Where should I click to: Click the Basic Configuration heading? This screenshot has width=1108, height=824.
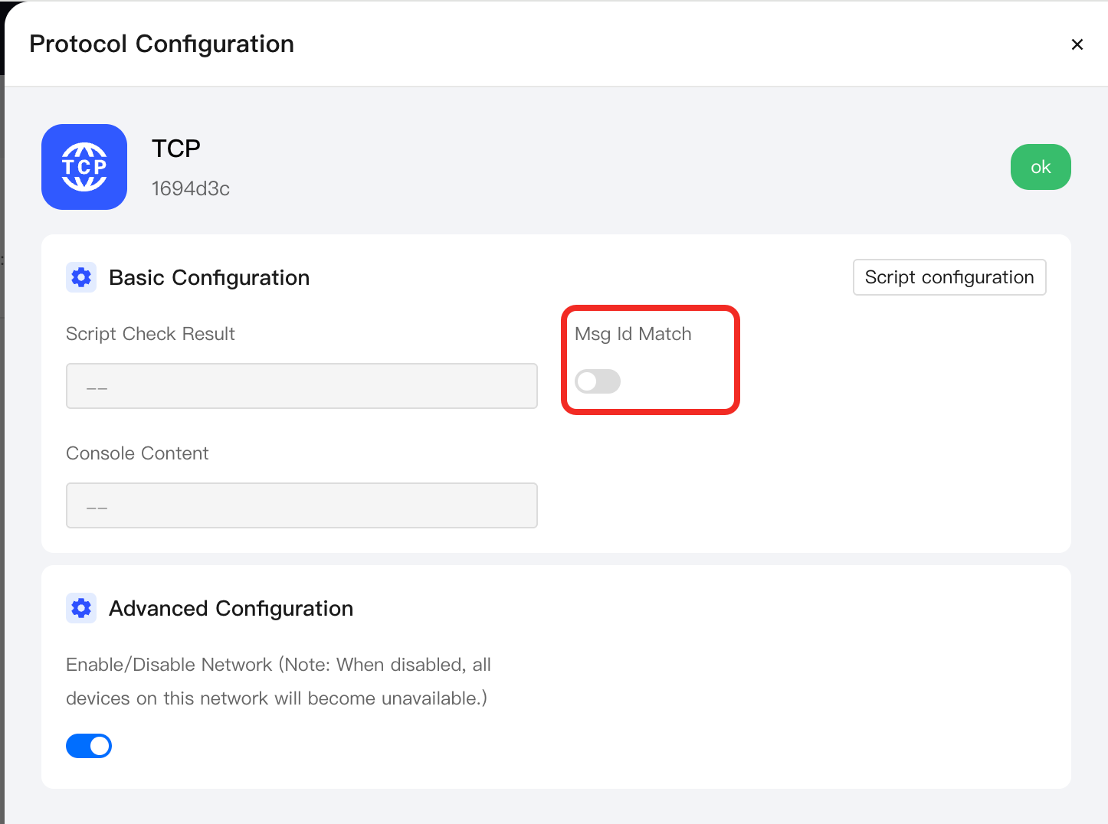[209, 277]
